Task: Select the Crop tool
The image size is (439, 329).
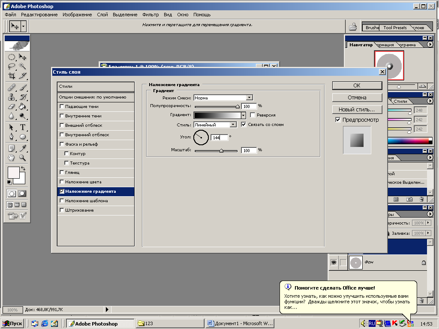Action: point(11,75)
